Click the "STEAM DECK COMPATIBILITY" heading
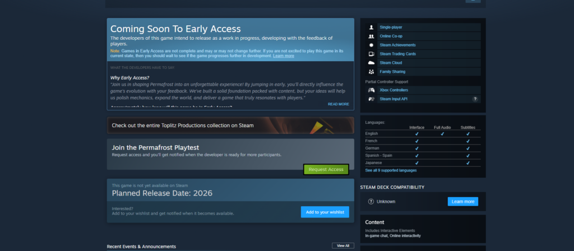 point(392,187)
